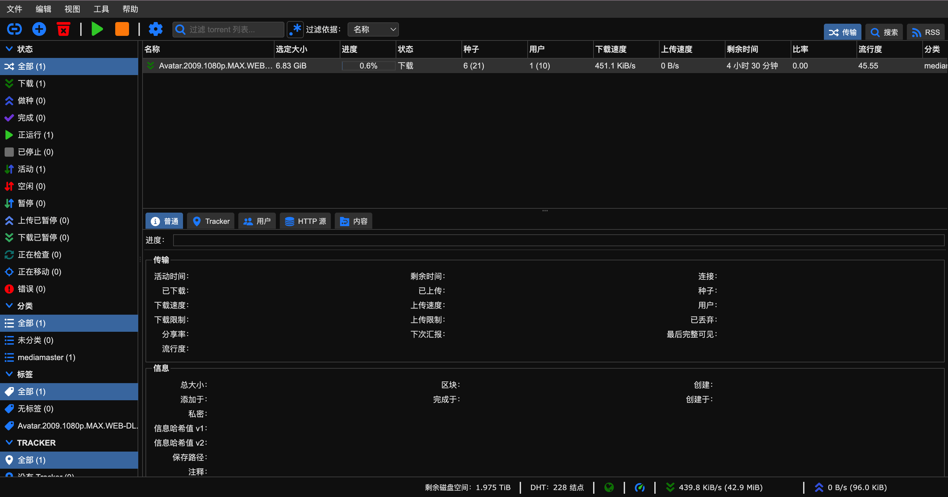Click the 0.6% progress bar of Avatar torrent
This screenshot has height=497, width=948.
pos(368,66)
